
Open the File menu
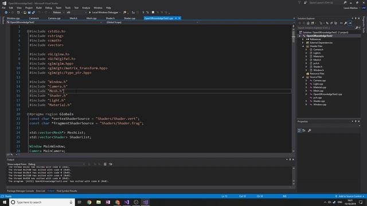[x=4, y=7]
